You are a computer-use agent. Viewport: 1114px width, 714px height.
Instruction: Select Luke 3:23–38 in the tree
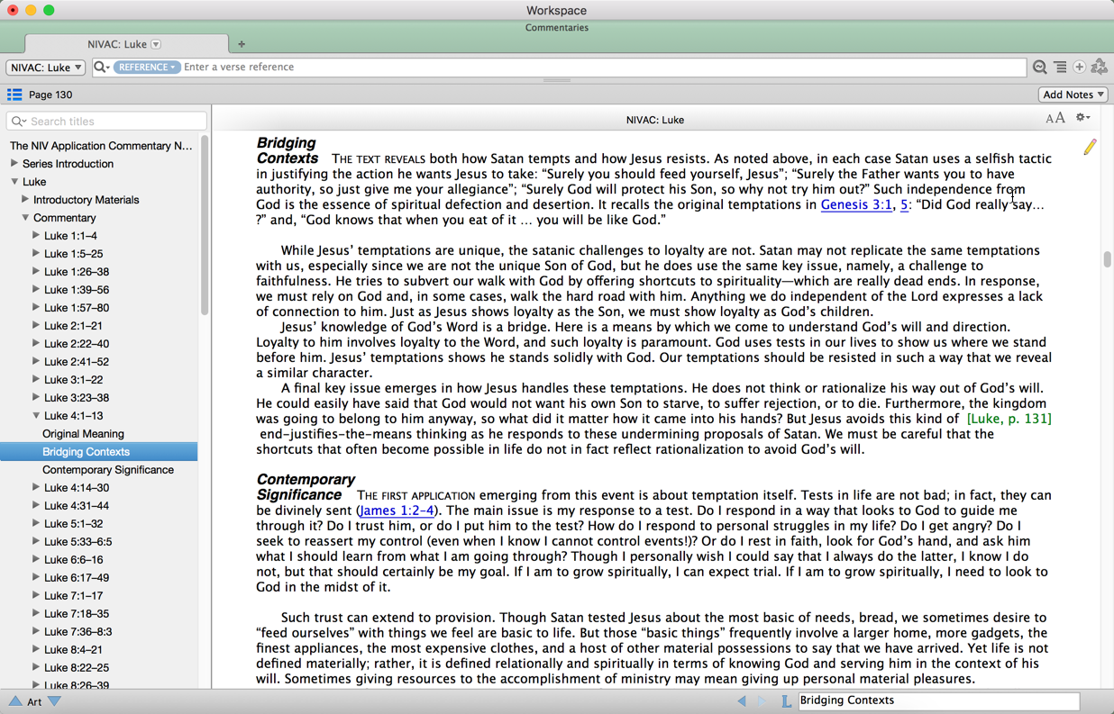(x=77, y=398)
